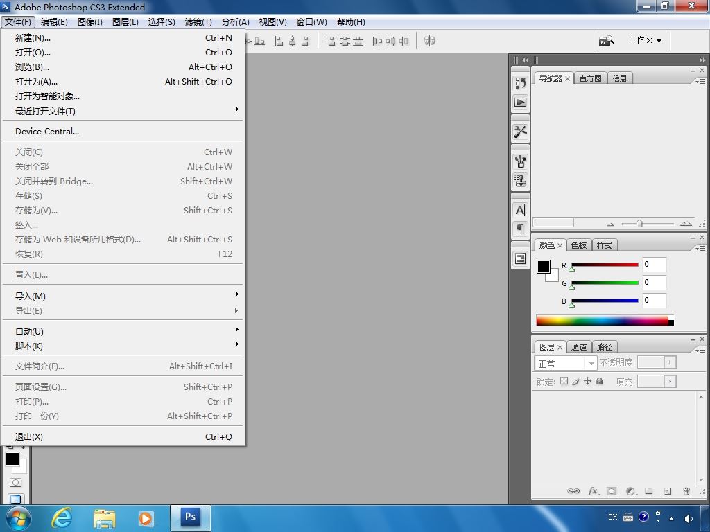Click the B value input field
710x532 pixels.
655,301
